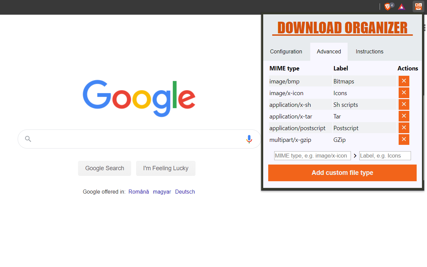This screenshot has width=427, height=267.
Task: Click the I'm Feeling Lucky button
Action: click(x=166, y=168)
